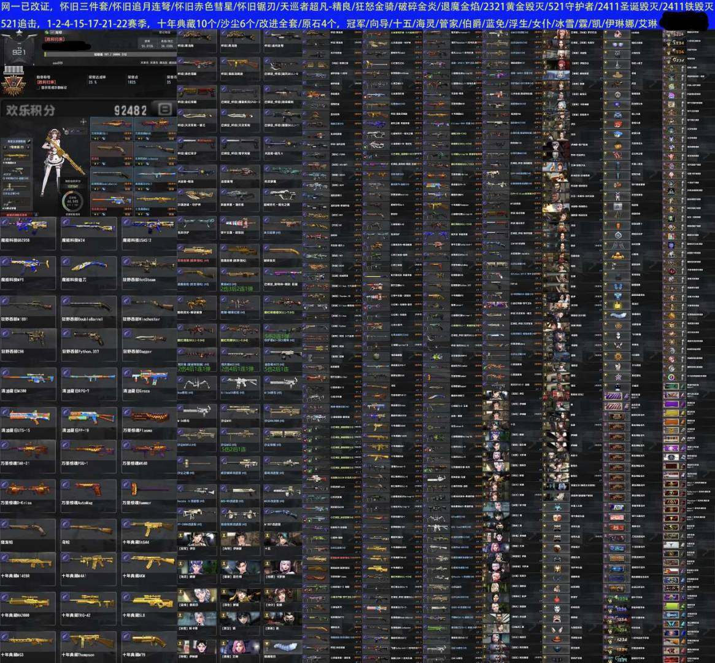The image size is (715, 663).
Task: Select the 十年典藏M79 golden grenade launcher
Action: coord(149,643)
